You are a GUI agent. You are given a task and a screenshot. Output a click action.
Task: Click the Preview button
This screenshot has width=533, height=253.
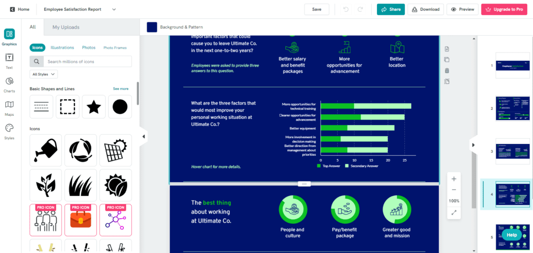point(463,9)
